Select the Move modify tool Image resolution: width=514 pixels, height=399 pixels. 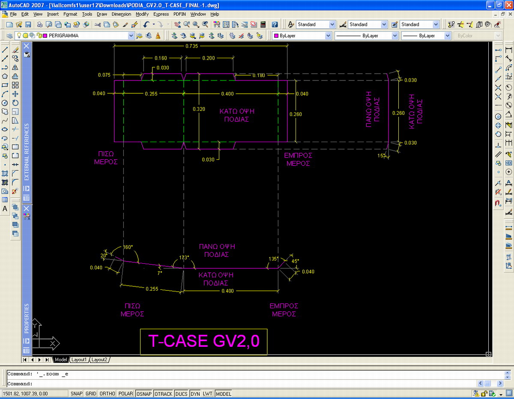coord(15,94)
